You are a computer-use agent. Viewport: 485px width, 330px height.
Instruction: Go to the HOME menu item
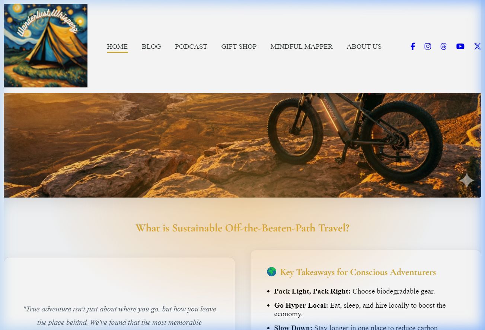pyautogui.click(x=117, y=47)
